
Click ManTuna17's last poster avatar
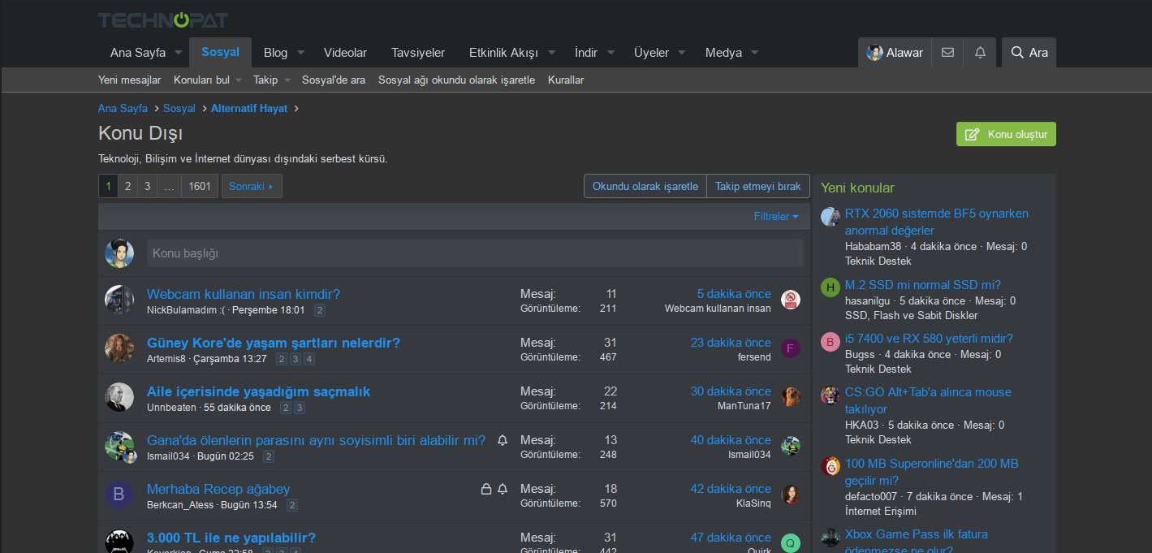pos(791,397)
